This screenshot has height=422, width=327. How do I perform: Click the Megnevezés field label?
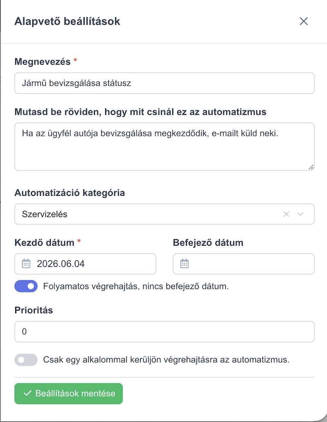tap(43, 62)
